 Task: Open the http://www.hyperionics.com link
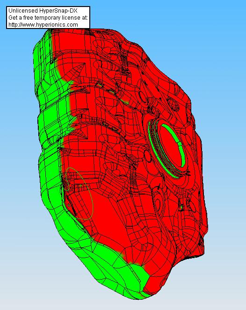pyautogui.click(x=43, y=25)
